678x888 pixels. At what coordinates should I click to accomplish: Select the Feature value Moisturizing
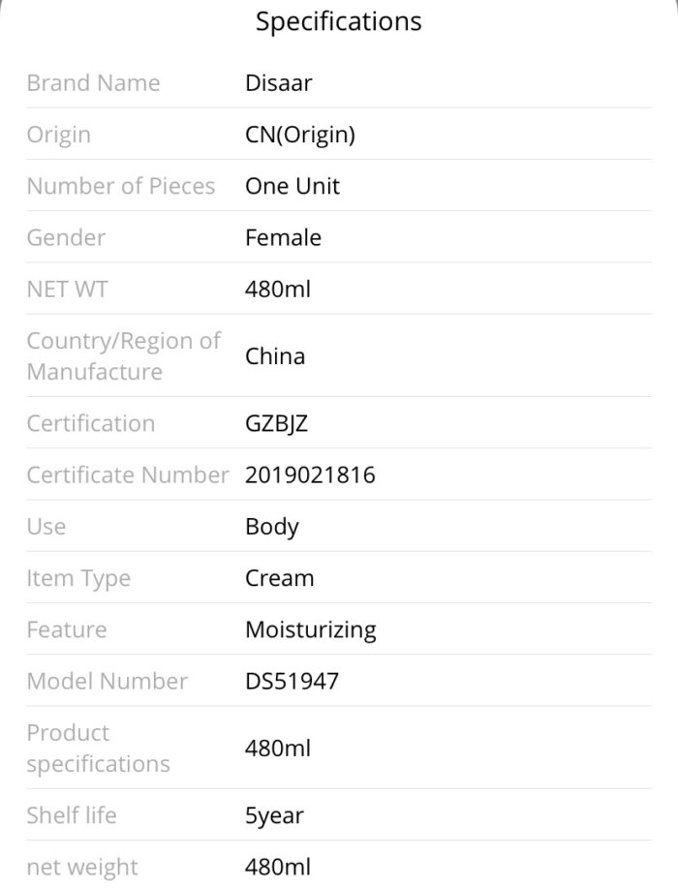pyautogui.click(x=310, y=630)
